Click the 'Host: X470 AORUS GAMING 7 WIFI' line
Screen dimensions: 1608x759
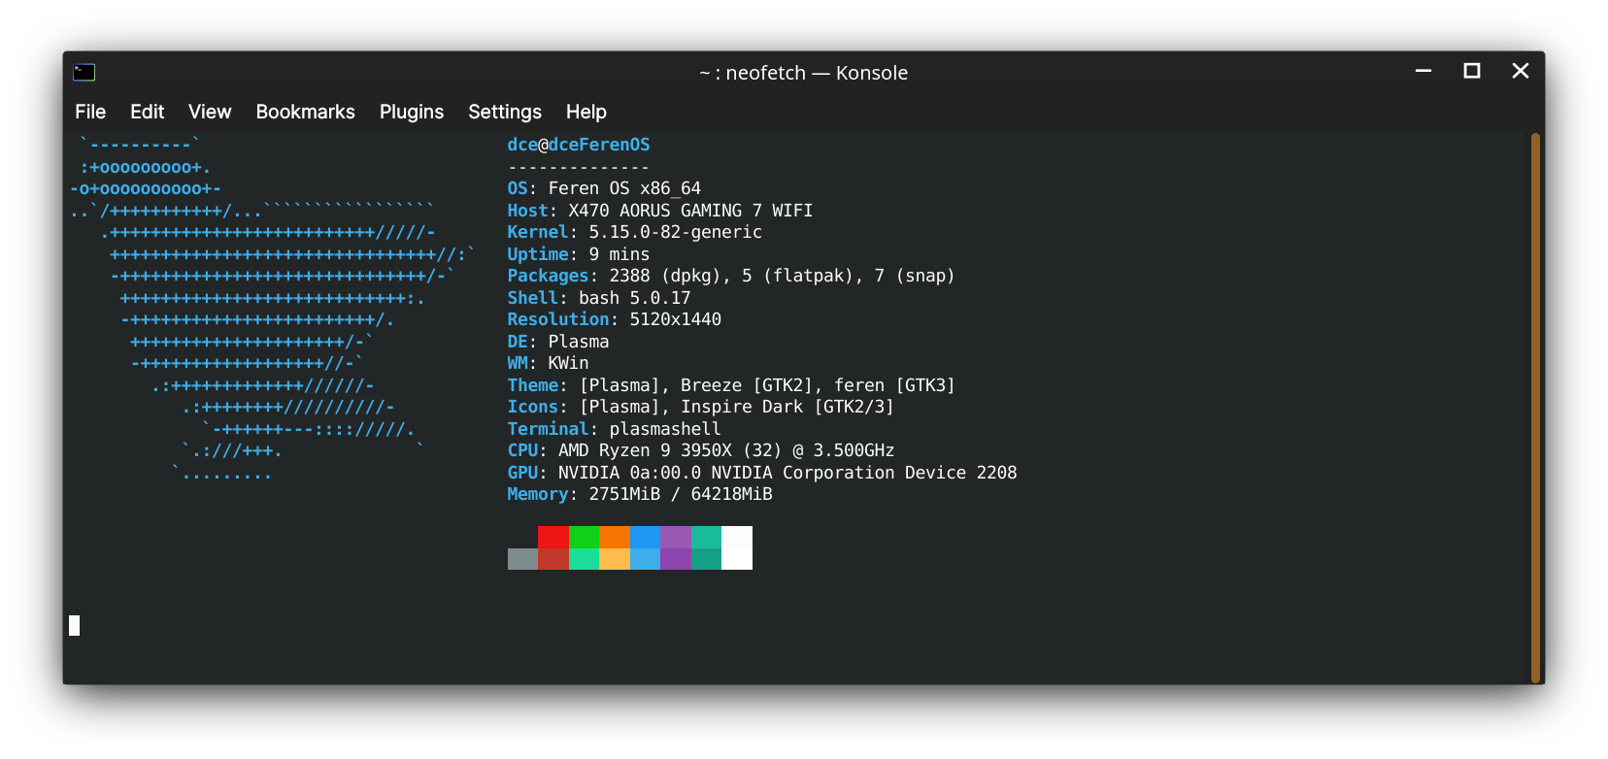pyautogui.click(x=660, y=211)
